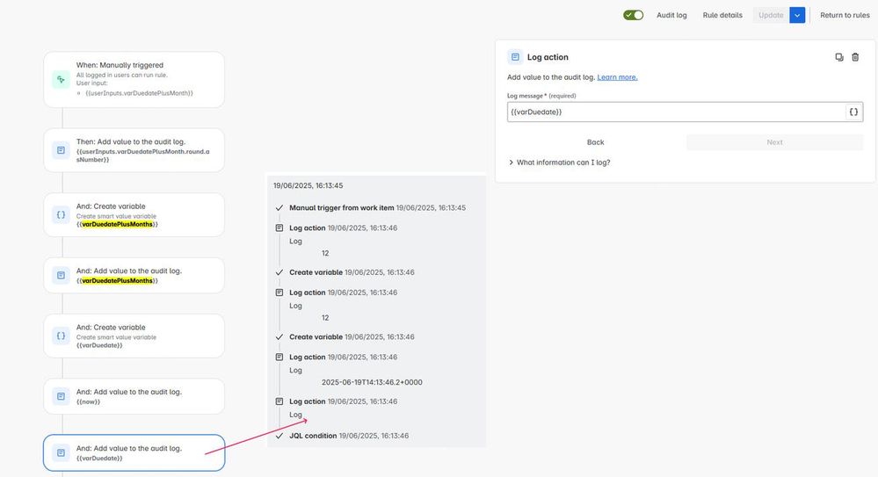The image size is (878, 477).
Task: Click the first Log action entry in audit log
Action: (344, 228)
